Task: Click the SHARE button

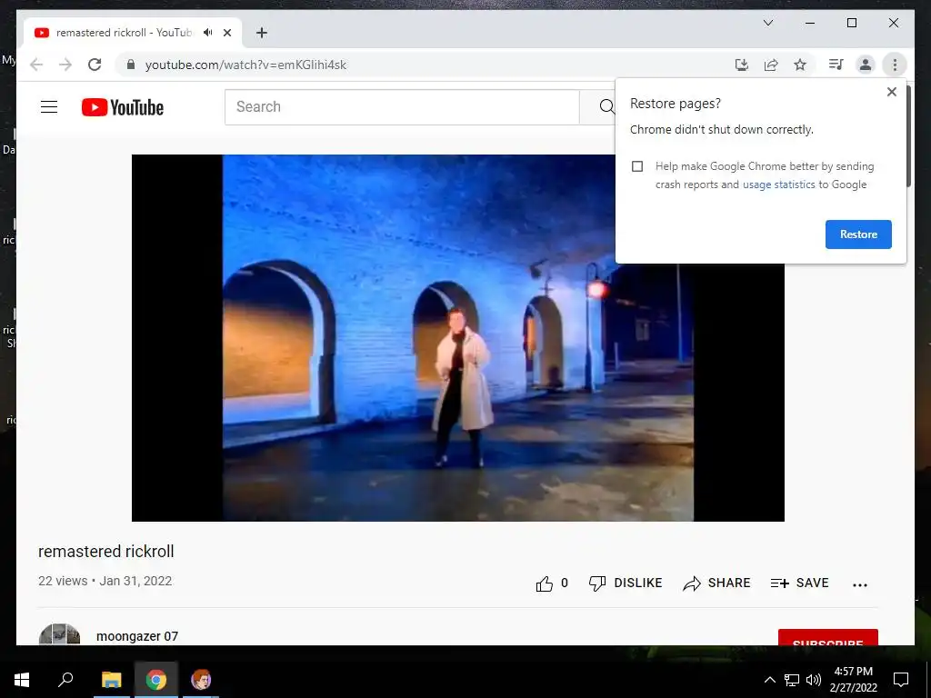Action: click(x=716, y=583)
